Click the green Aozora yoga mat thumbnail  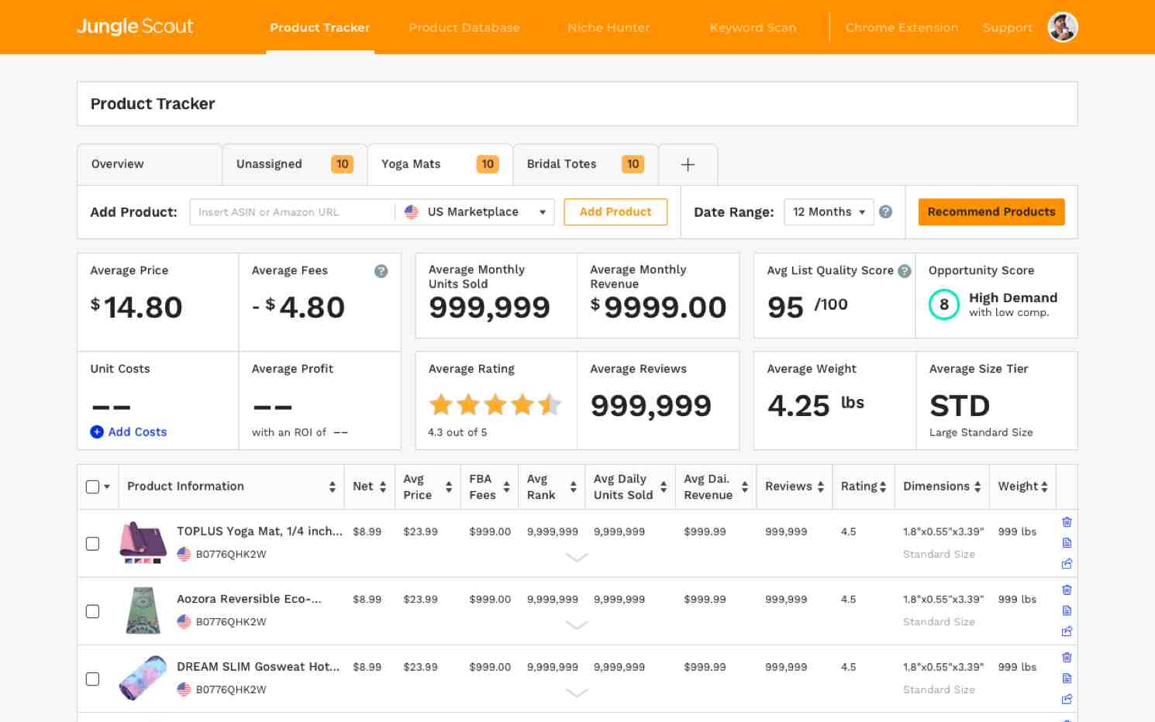tap(143, 610)
